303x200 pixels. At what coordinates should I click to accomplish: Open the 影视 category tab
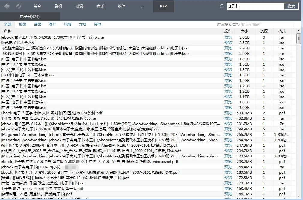[x=58, y=6]
